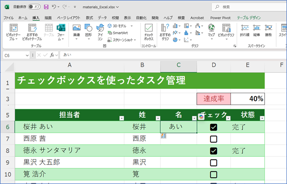Switch to the ホーム tab
The width and height of the screenshot is (287, 184).
[23, 18]
